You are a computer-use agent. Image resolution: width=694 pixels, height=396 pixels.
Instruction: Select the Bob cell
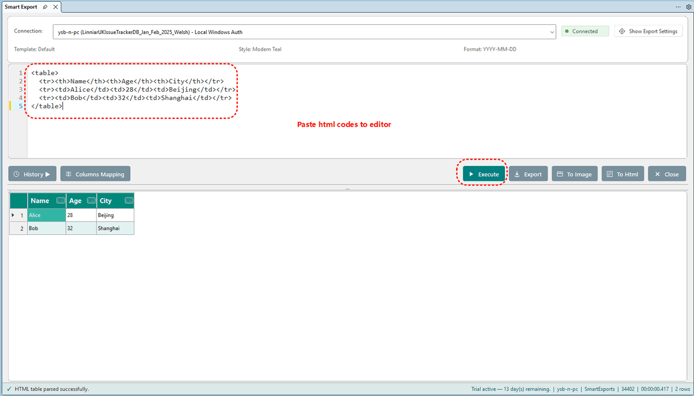[x=46, y=229]
